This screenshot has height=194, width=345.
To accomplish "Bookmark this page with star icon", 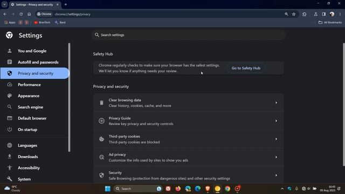I will pos(294,14).
